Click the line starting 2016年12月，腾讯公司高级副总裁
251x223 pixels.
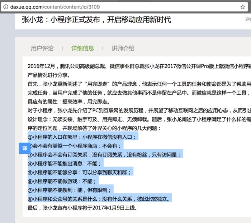click(x=139, y=66)
